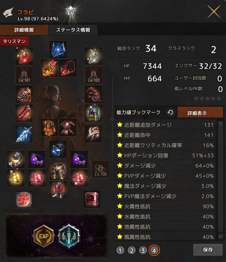
Task: Click the red boots equipment slot
Action: tap(58, 190)
